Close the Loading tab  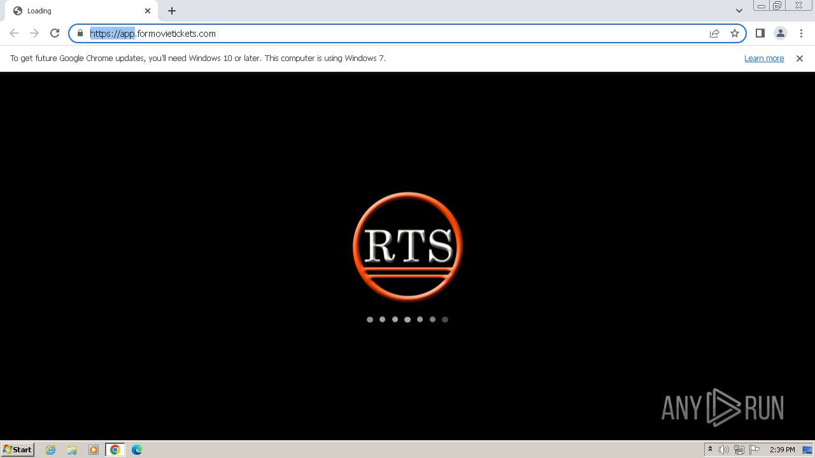coord(148,11)
